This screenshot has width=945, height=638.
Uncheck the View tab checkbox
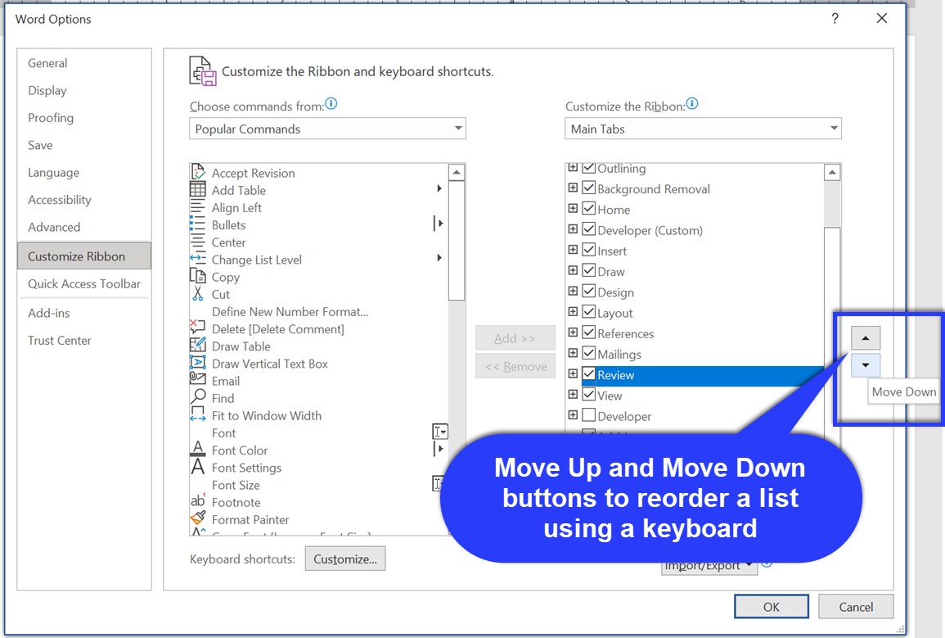589,395
